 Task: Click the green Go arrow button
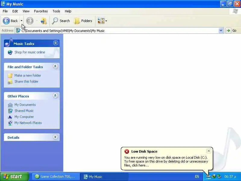click(x=228, y=30)
